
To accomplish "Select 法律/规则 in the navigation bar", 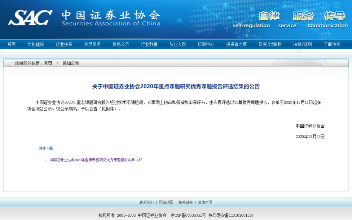I will (x=303, y=44).
